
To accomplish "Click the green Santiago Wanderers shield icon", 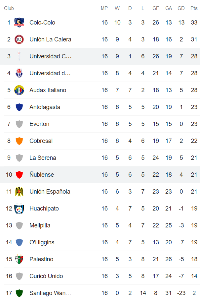I will [19, 293].
